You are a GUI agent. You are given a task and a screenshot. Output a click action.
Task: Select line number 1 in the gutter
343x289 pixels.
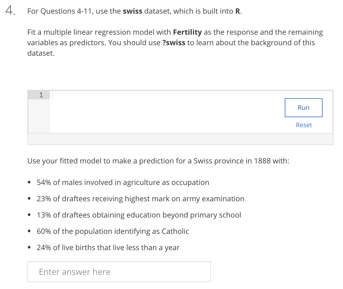tap(41, 95)
